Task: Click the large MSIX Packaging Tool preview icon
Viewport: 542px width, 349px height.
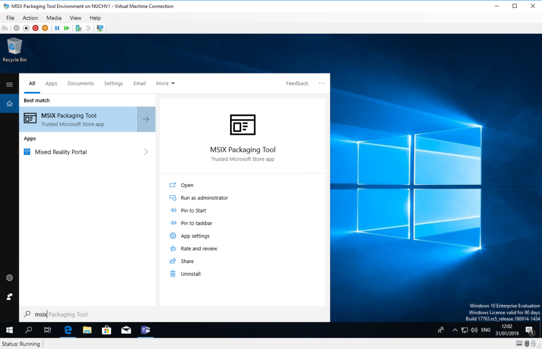Action: click(242, 125)
